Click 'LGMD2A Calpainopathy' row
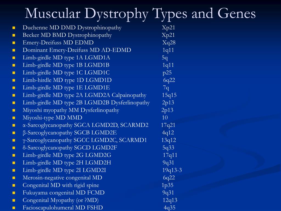281x211 pixels. [85, 95]
